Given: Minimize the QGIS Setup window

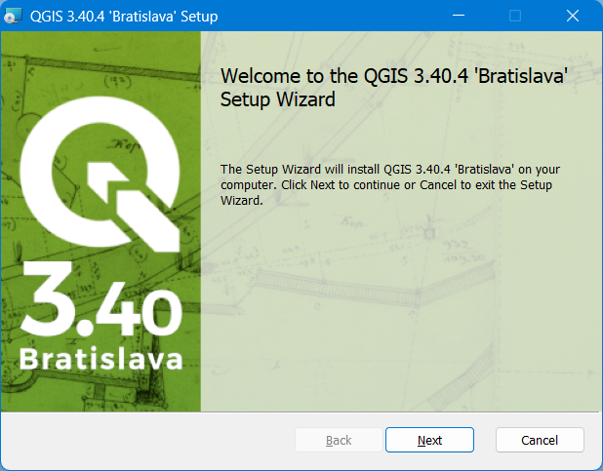Looking at the screenshot, I should click(x=459, y=16).
